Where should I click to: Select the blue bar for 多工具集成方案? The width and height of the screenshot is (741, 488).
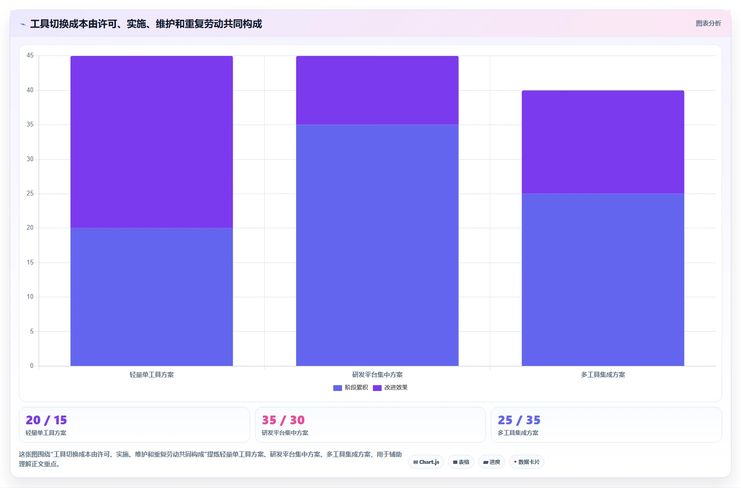[603, 279]
